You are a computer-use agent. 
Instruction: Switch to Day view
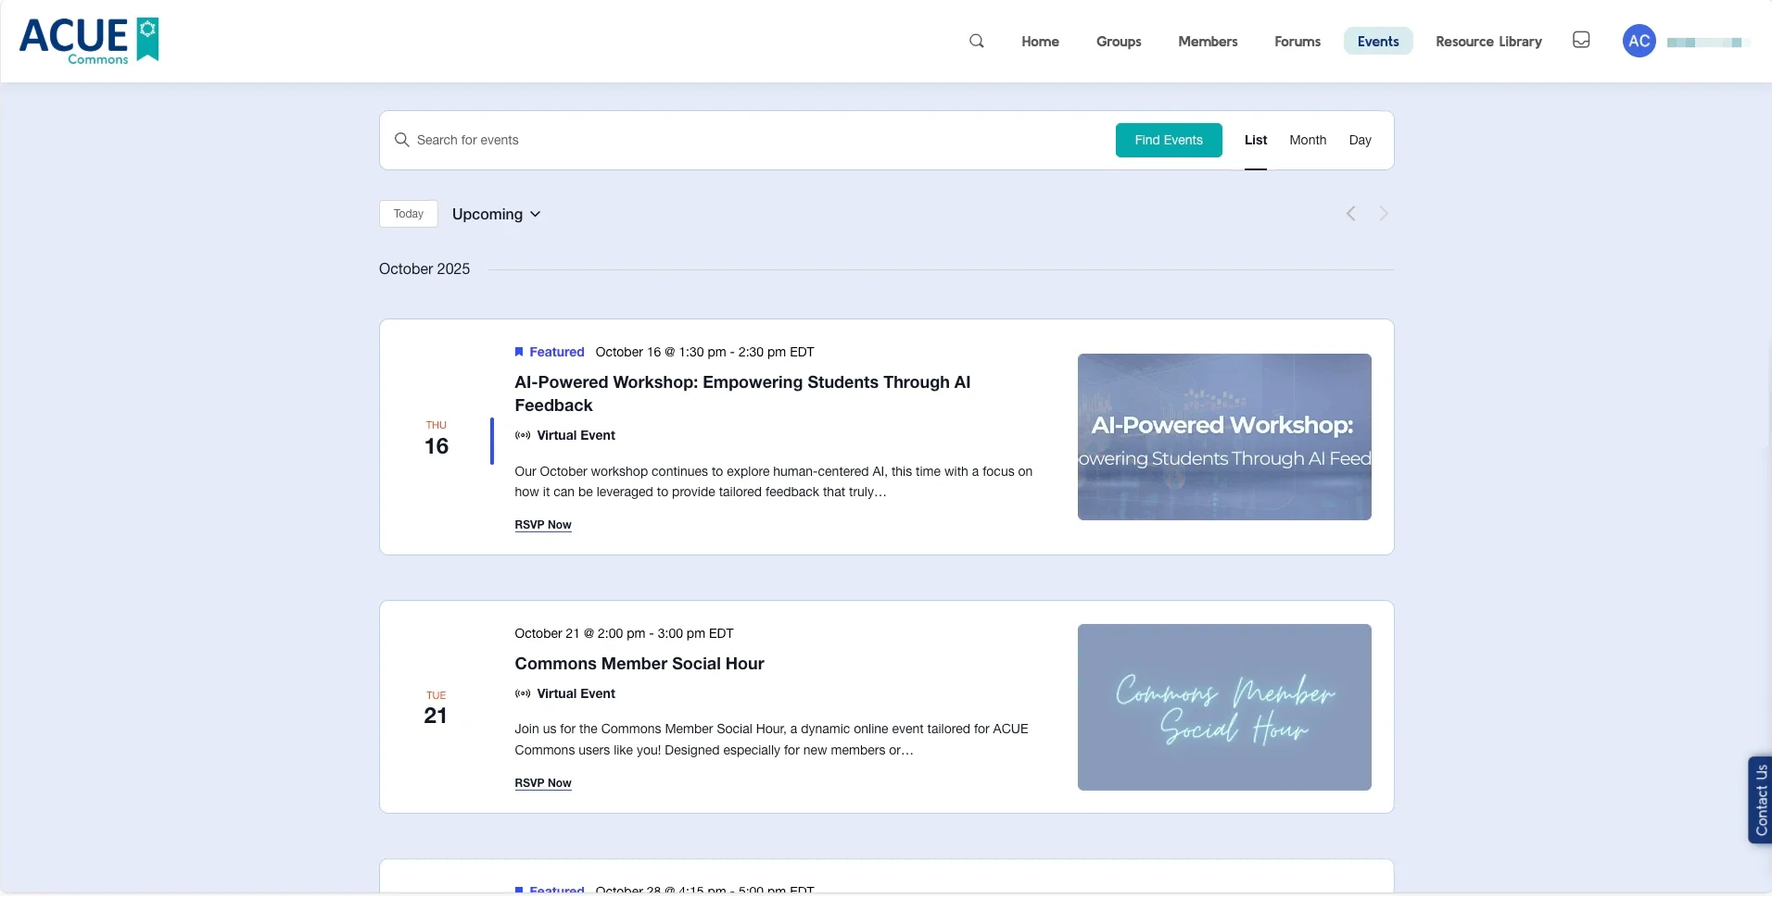(x=1360, y=140)
